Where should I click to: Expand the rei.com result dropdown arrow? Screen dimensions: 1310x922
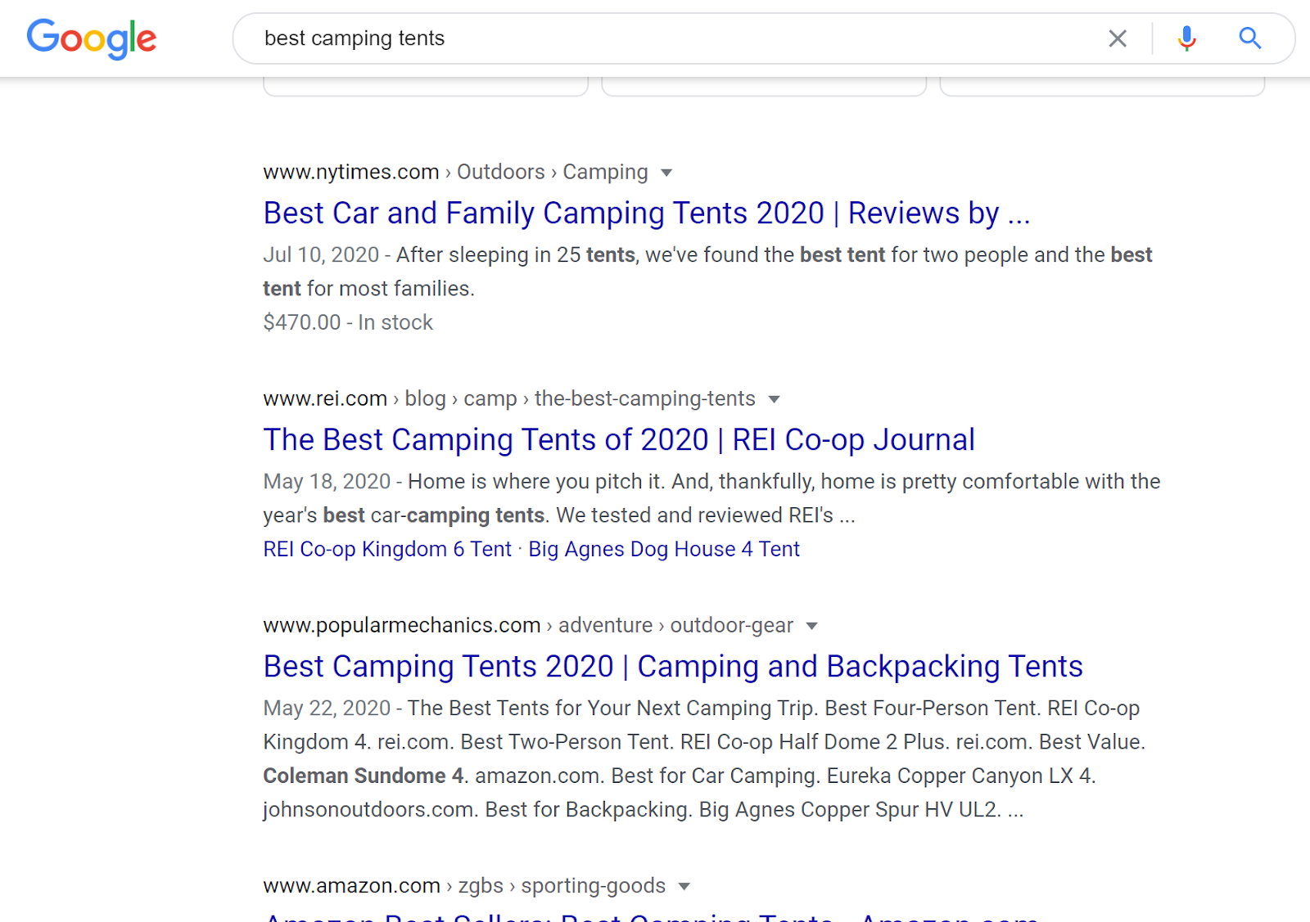[774, 399]
